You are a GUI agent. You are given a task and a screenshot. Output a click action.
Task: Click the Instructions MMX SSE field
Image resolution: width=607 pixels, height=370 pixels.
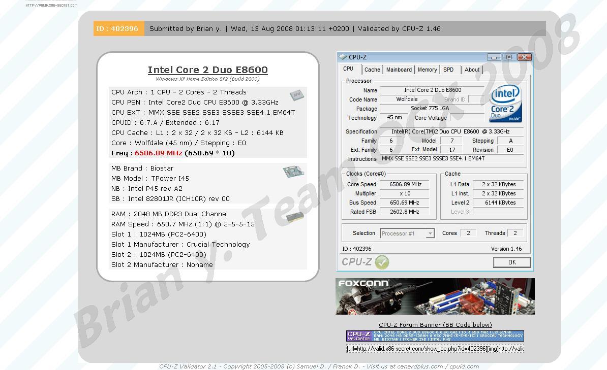point(451,158)
